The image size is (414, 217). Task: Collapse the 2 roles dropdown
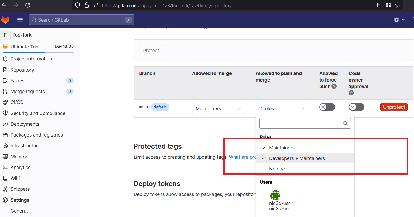coord(282,109)
